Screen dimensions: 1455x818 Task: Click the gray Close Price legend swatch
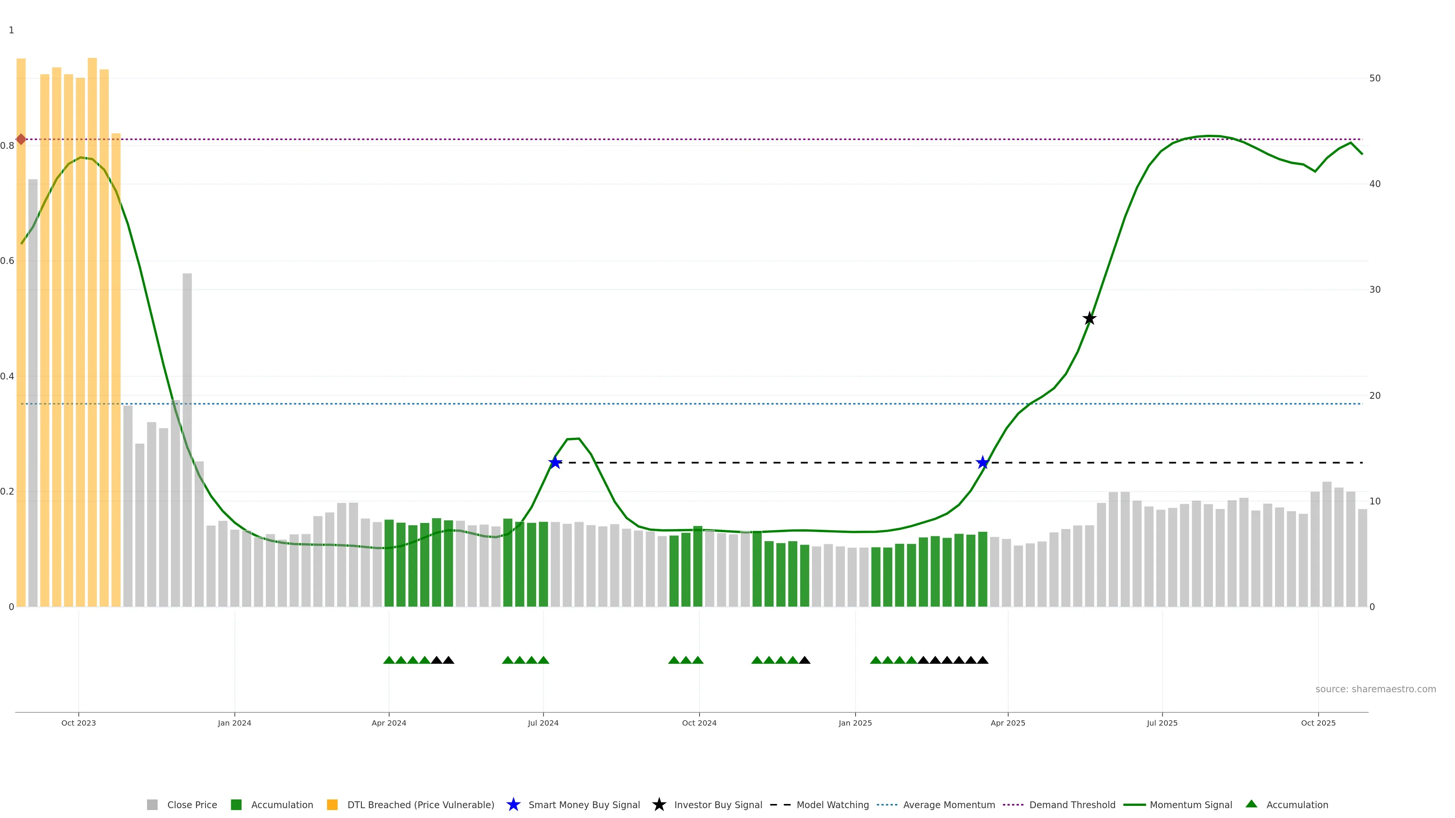152,804
